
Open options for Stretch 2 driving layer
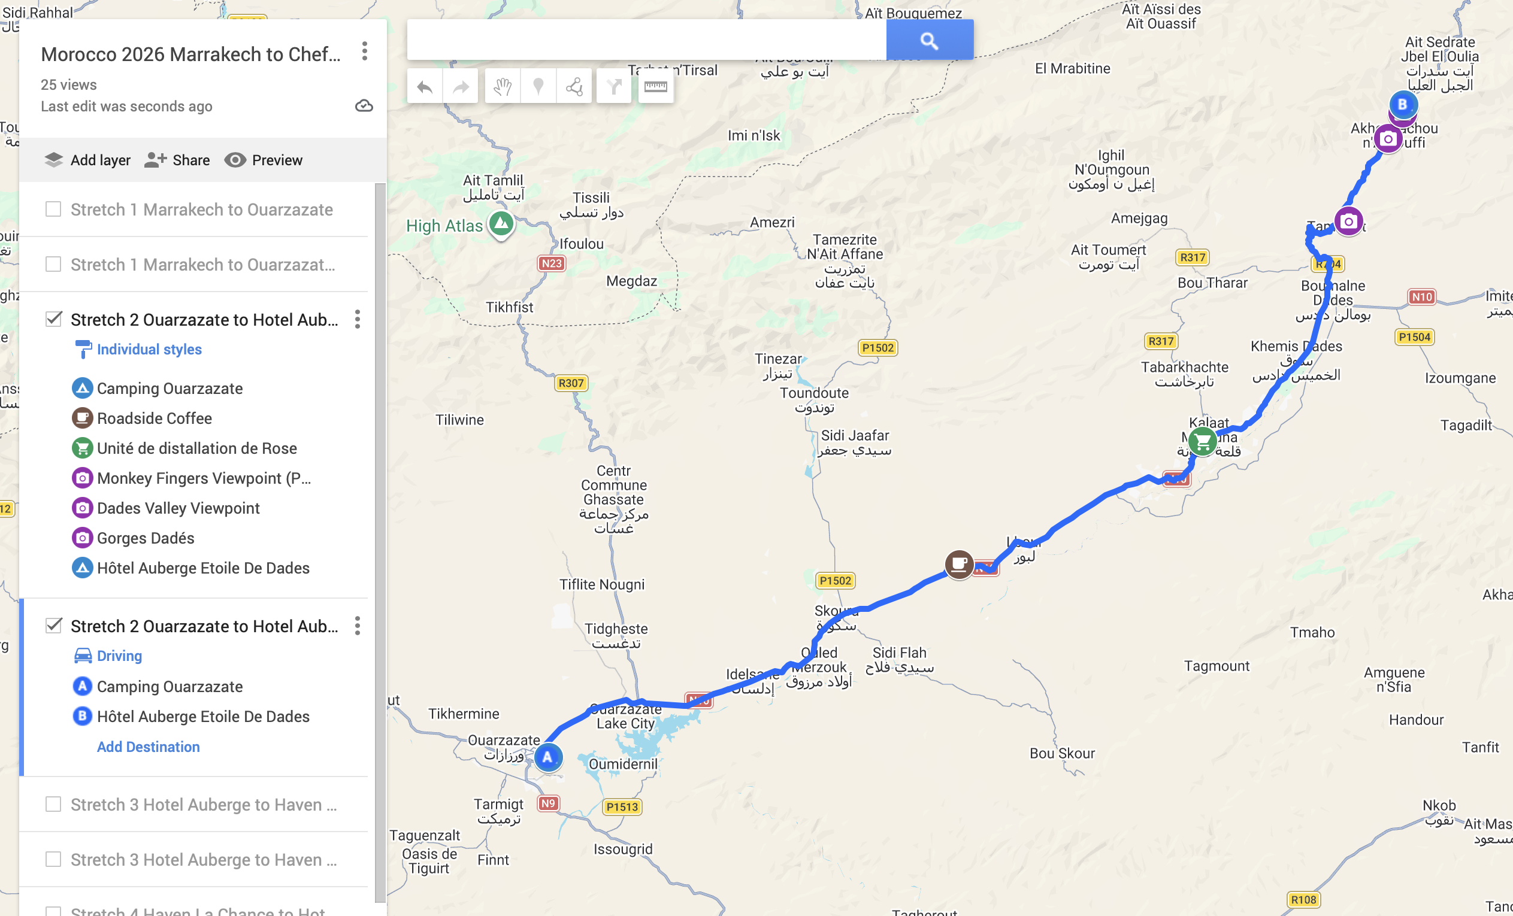coord(358,626)
